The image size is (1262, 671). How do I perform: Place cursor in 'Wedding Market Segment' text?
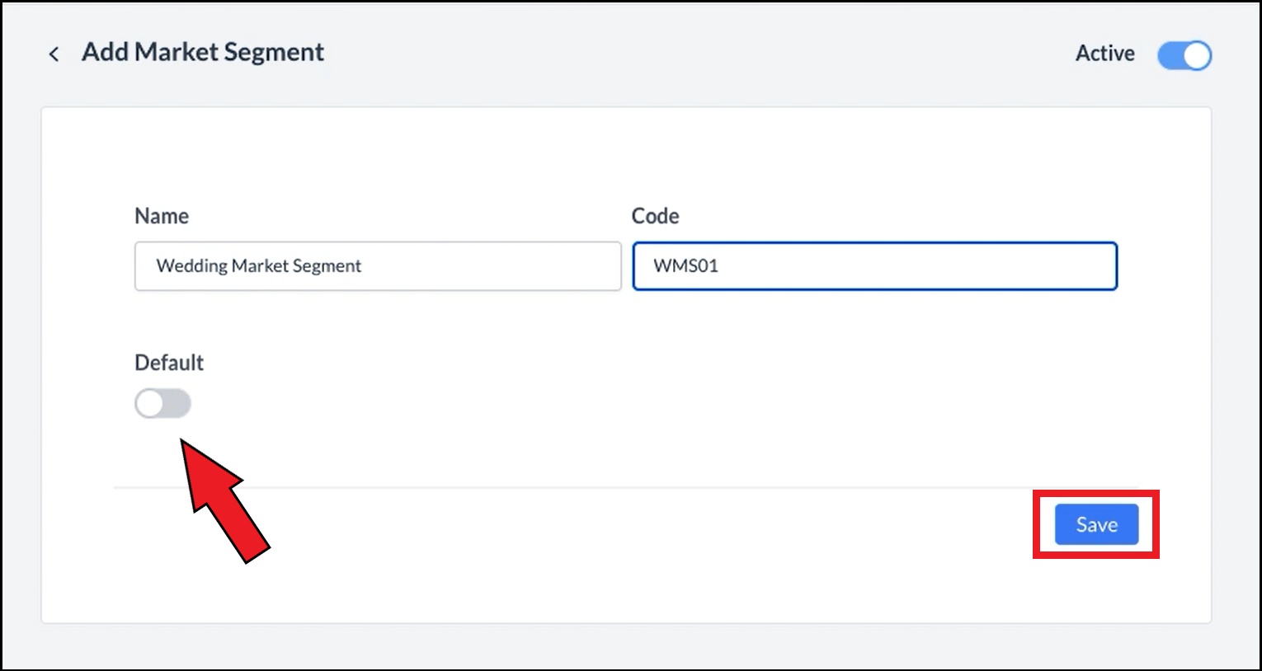pos(259,266)
